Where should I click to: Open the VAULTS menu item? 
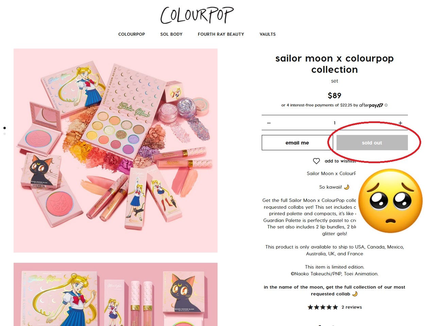click(268, 34)
